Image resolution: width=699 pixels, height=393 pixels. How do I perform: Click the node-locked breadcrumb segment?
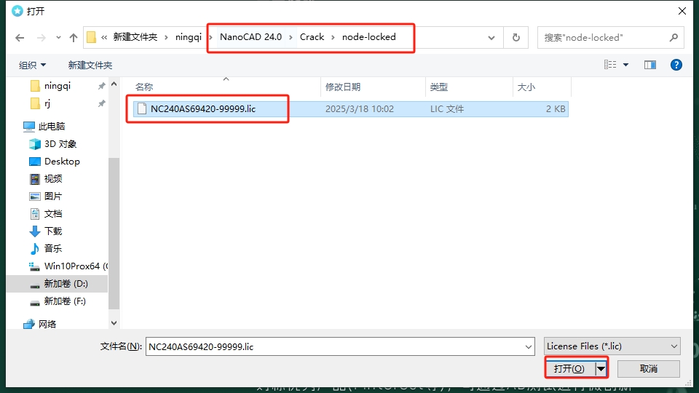368,37
